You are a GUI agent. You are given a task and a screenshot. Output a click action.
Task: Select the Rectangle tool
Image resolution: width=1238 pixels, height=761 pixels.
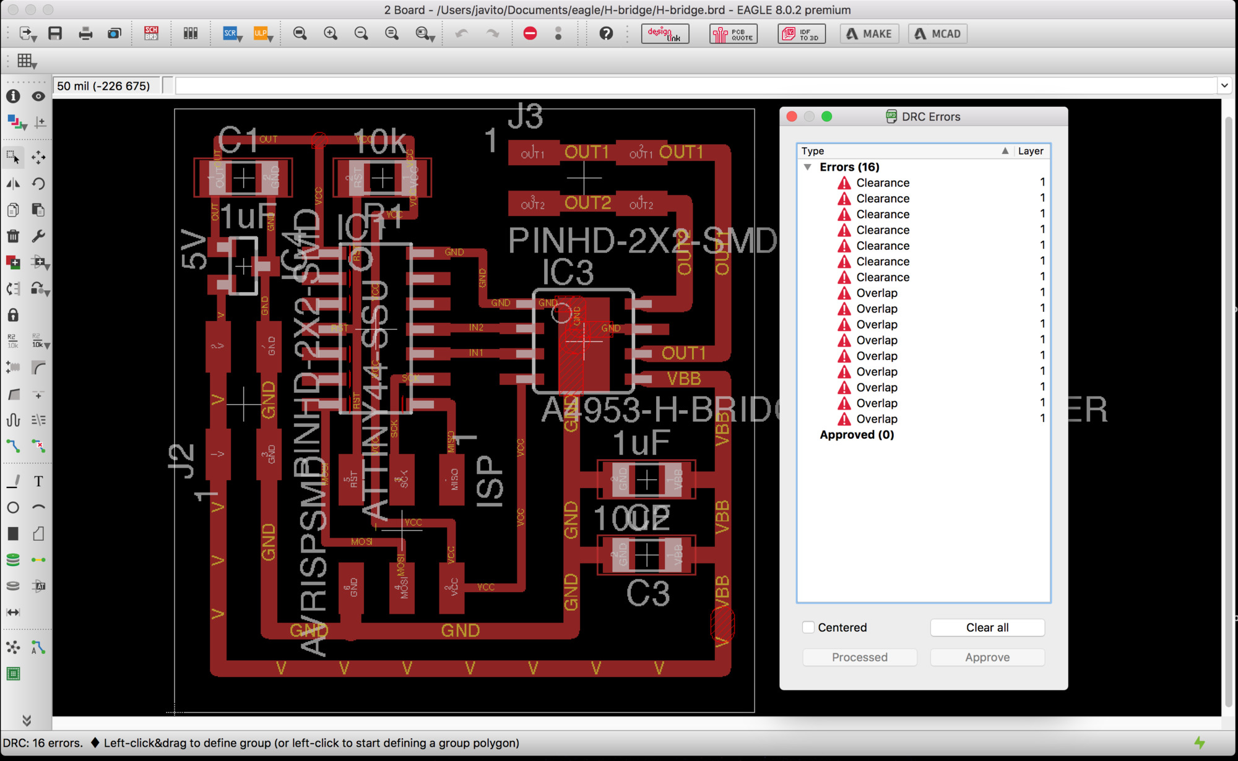pyautogui.click(x=13, y=533)
